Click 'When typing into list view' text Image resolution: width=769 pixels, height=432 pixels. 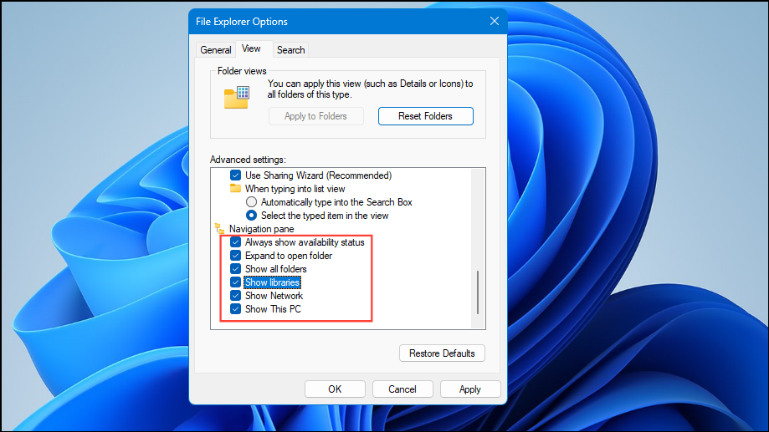point(295,189)
